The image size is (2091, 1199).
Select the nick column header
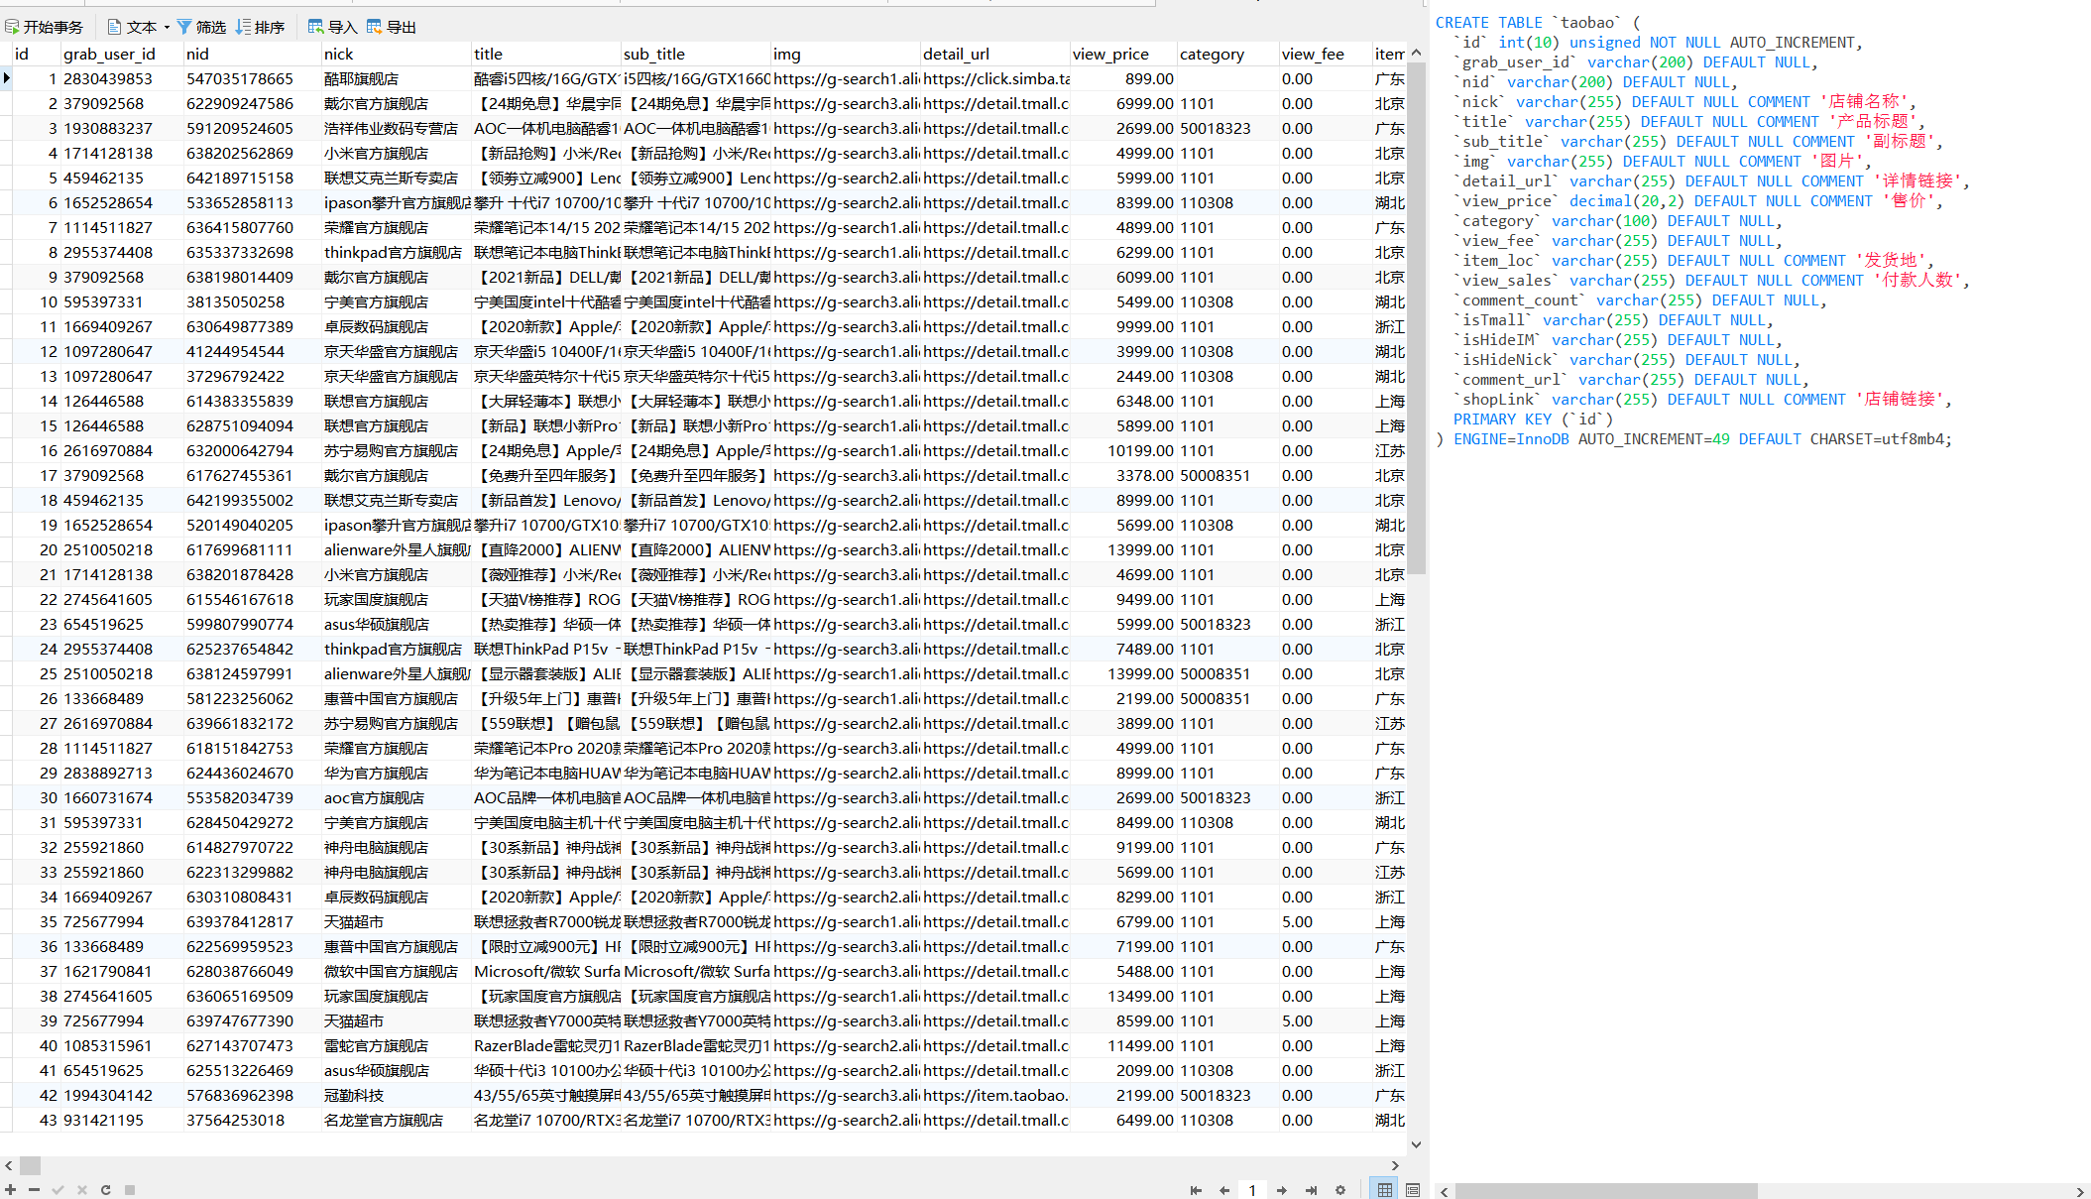(x=396, y=55)
